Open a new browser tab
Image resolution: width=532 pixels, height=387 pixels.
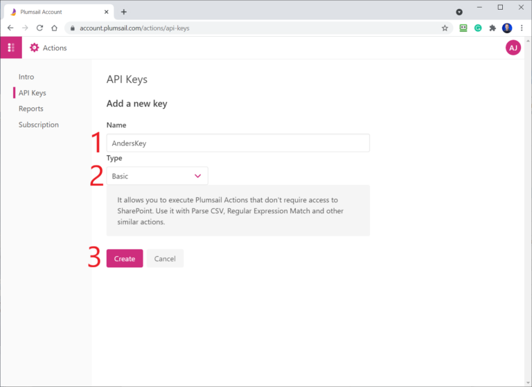tap(124, 12)
